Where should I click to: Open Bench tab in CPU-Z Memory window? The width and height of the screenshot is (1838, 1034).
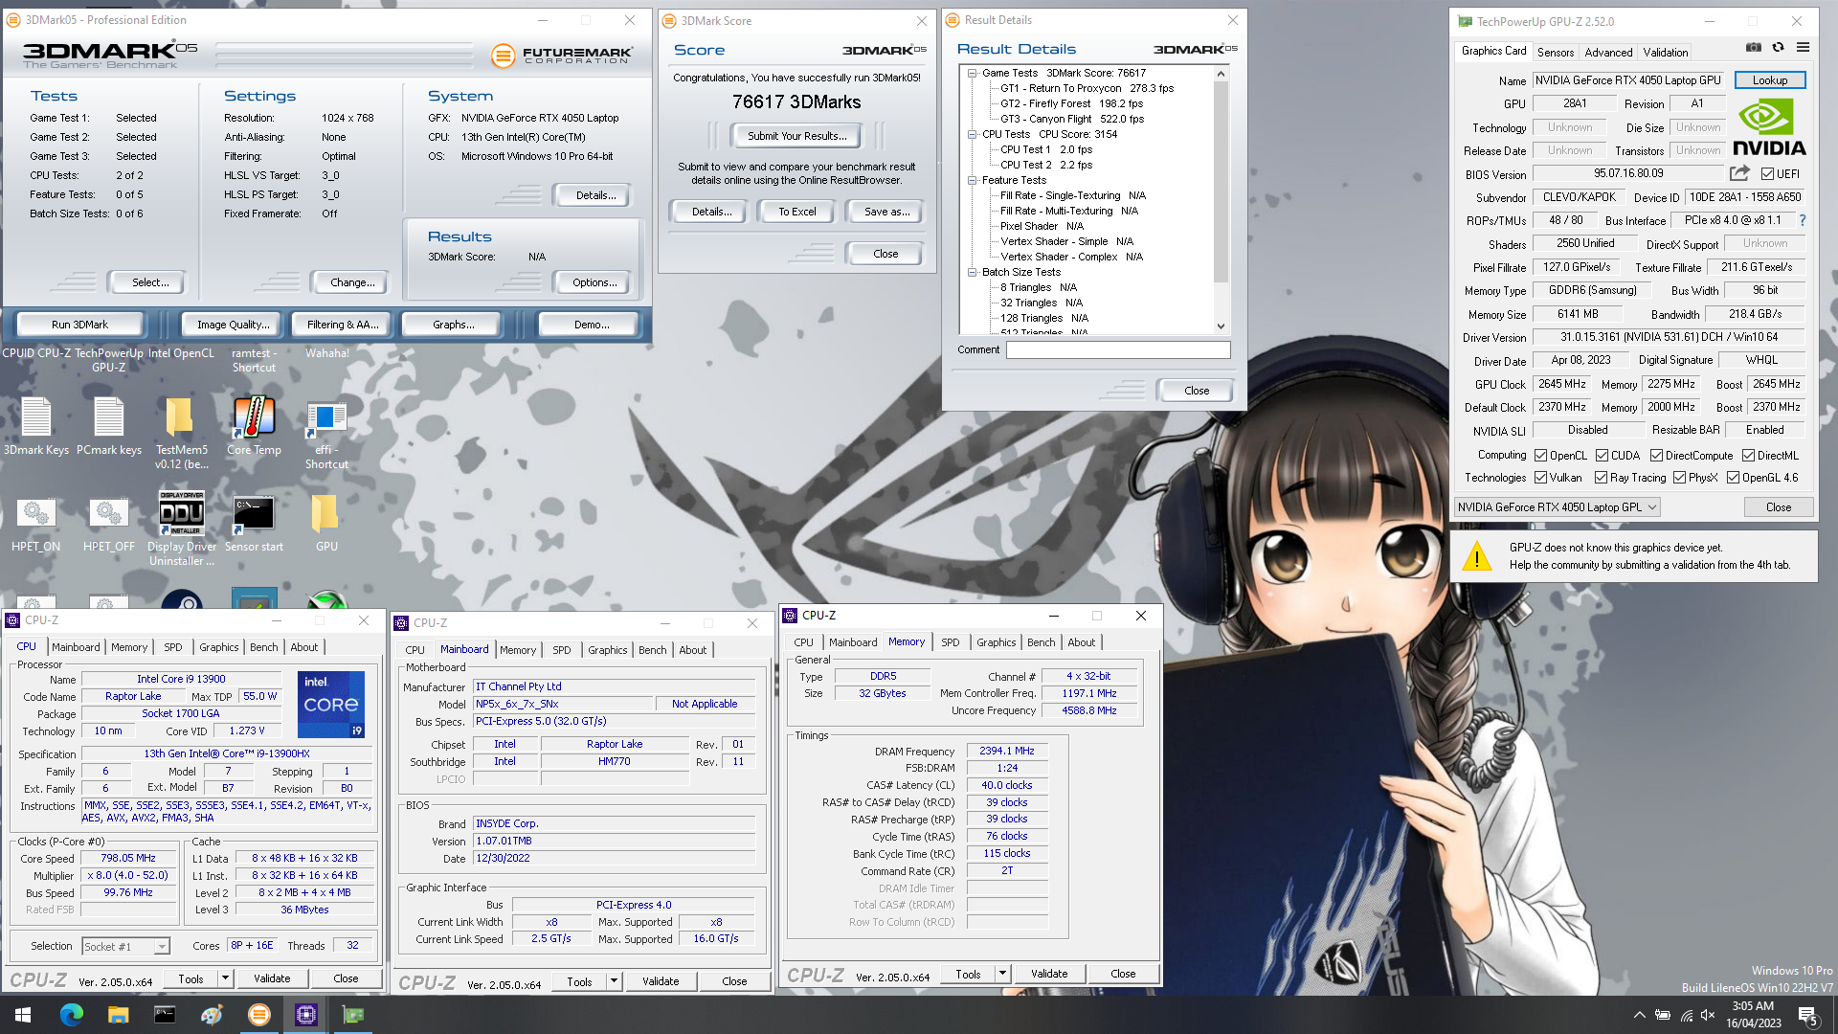tap(1041, 642)
